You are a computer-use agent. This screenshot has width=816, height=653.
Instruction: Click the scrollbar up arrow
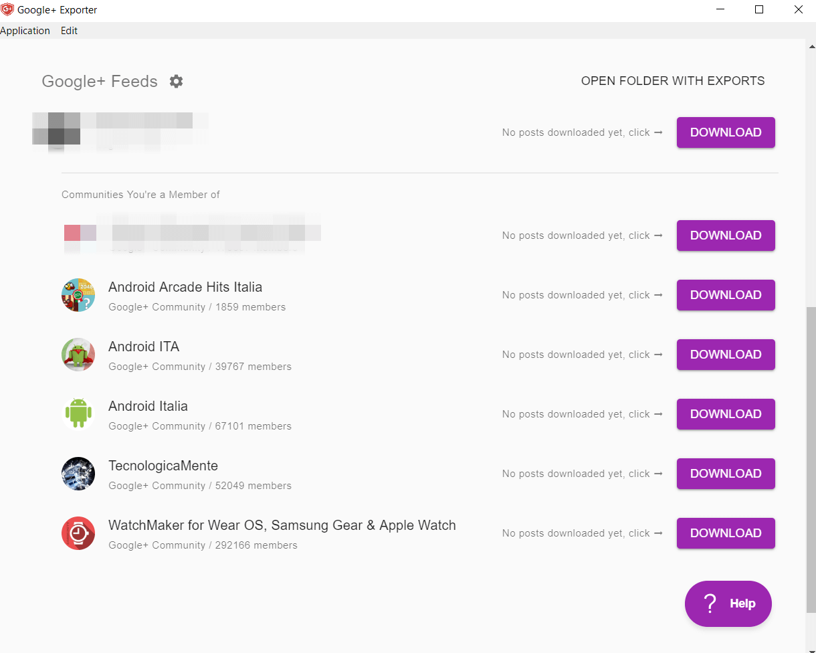click(x=811, y=45)
